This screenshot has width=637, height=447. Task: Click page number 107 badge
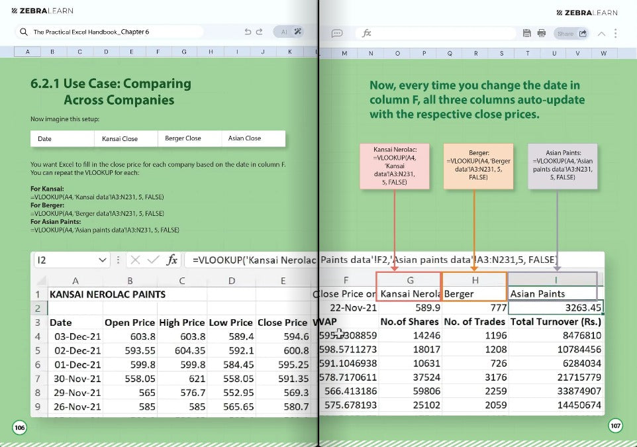tap(615, 426)
